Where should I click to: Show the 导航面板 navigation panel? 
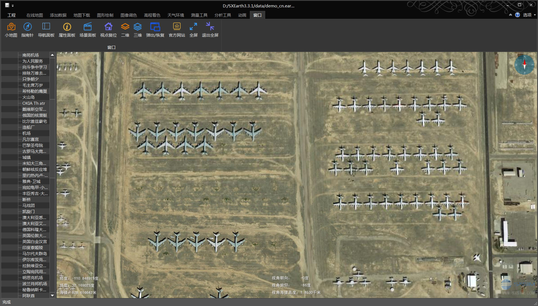coord(46,30)
